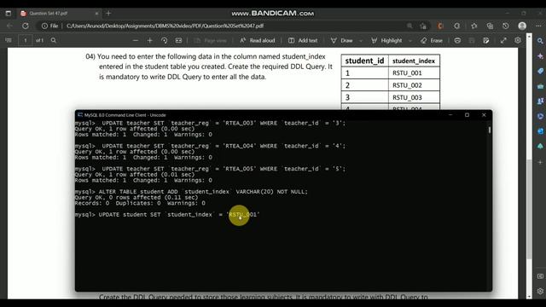The height and width of the screenshot is (307, 546).
Task: Close the Question Set 47.pdf tab
Action: click(96, 14)
